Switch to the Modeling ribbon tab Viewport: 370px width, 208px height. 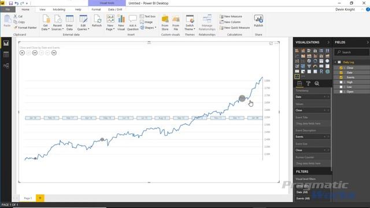pos(59,9)
